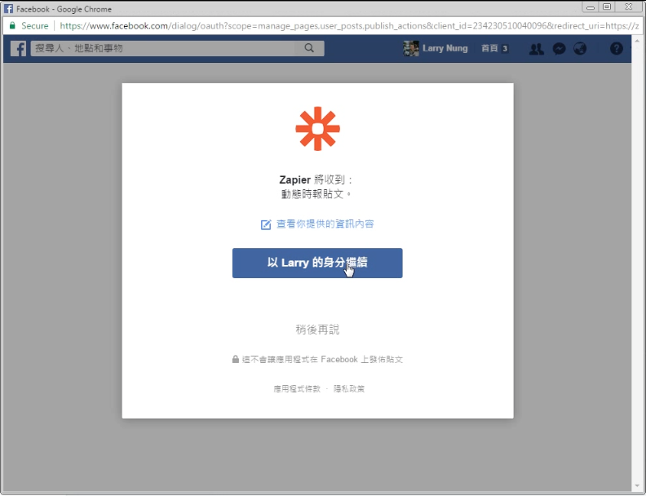646x496 pixels.
Task: Open the 查看你提供的資訊內容 link
Action: coord(325,224)
